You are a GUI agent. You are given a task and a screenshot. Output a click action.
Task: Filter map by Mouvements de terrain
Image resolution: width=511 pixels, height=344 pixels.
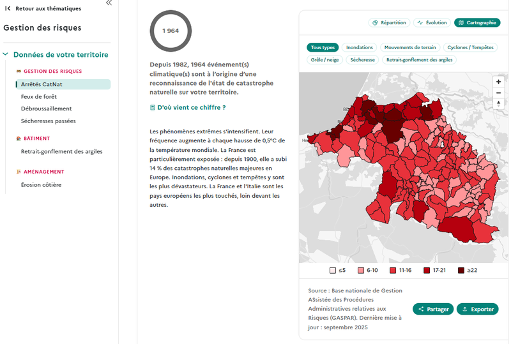[x=410, y=47]
